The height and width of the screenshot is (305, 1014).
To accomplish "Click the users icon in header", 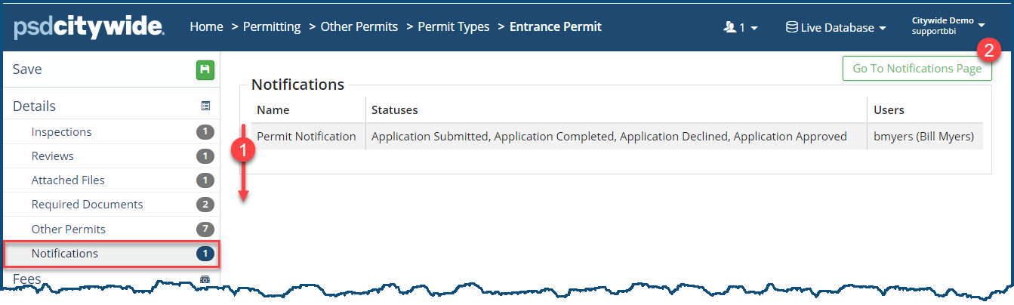I will coord(729,27).
